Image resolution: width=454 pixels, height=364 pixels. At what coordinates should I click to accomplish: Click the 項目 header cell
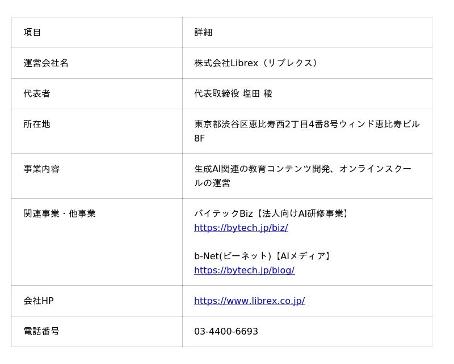32,33
